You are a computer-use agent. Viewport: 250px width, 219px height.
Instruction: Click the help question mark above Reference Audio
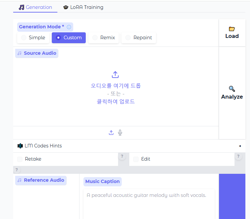tap(16, 170)
